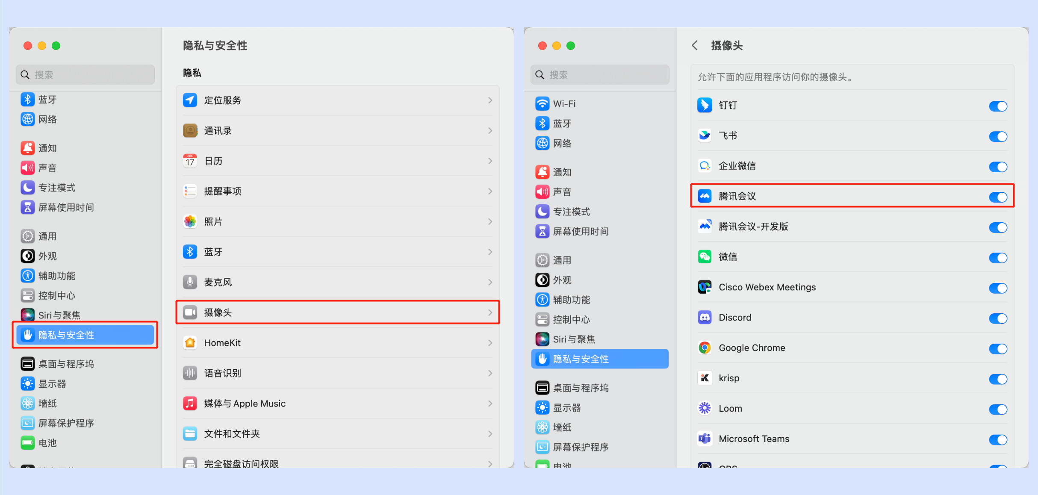1038x495 pixels.
Task: Expand the 照片 privacy section
Action: click(x=338, y=221)
